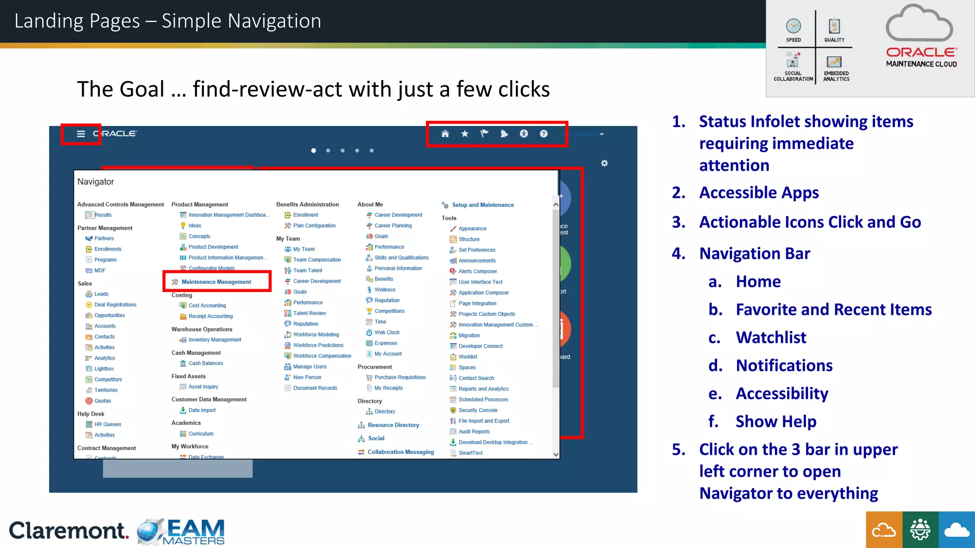This screenshot has height=548, width=975.
Task: Open Deal Registrations under Sales
Action: [115, 305]
